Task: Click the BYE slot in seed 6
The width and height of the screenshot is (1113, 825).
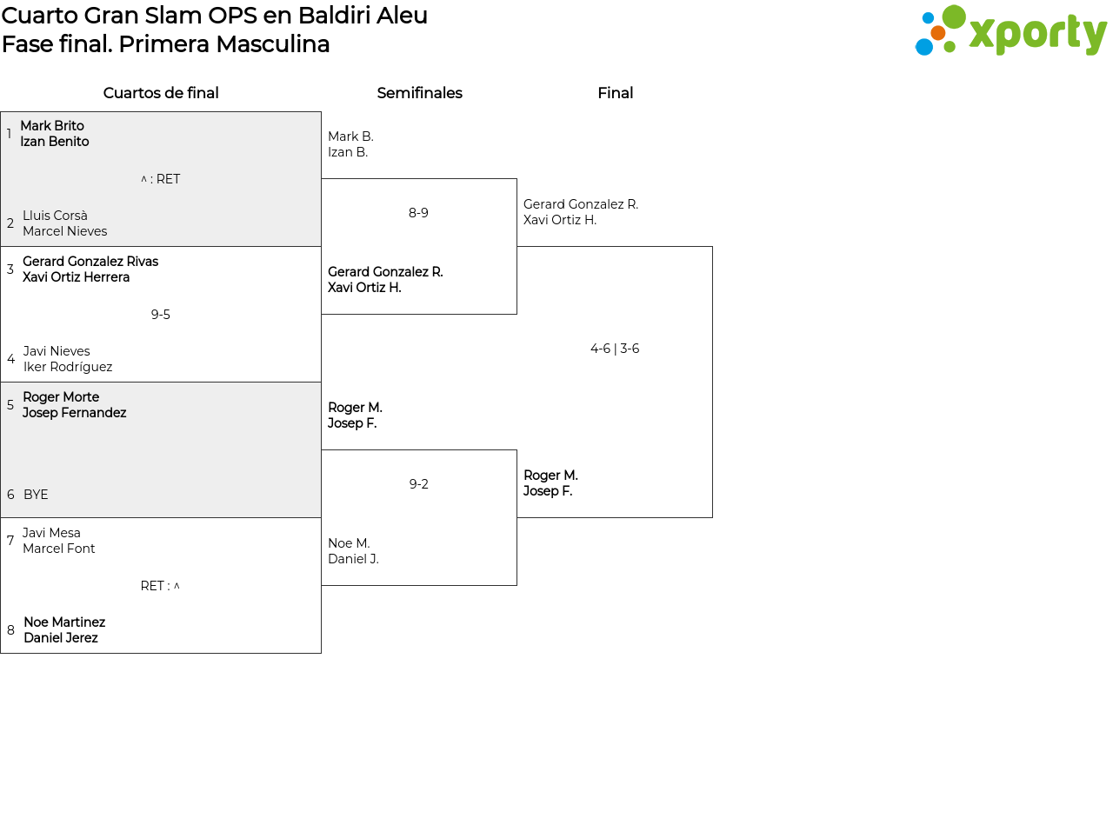Action: [36, 495]
